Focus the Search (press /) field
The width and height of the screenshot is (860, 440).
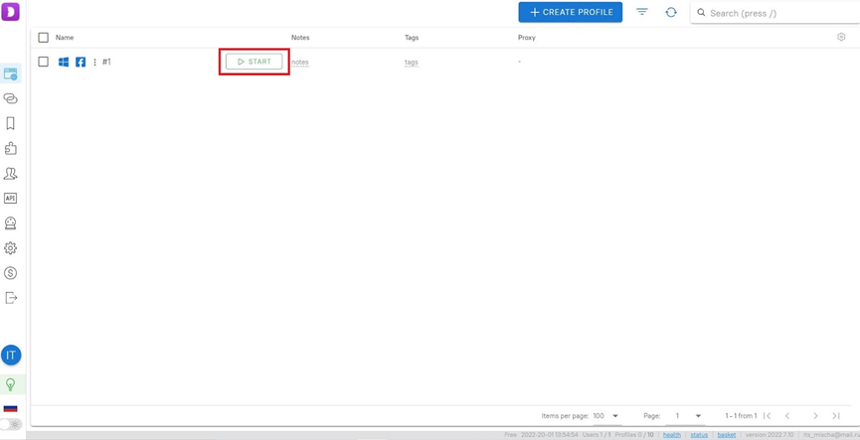[x=774, y=13]
